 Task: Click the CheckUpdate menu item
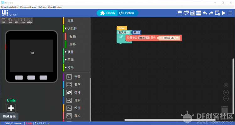[x=55, y=7]
